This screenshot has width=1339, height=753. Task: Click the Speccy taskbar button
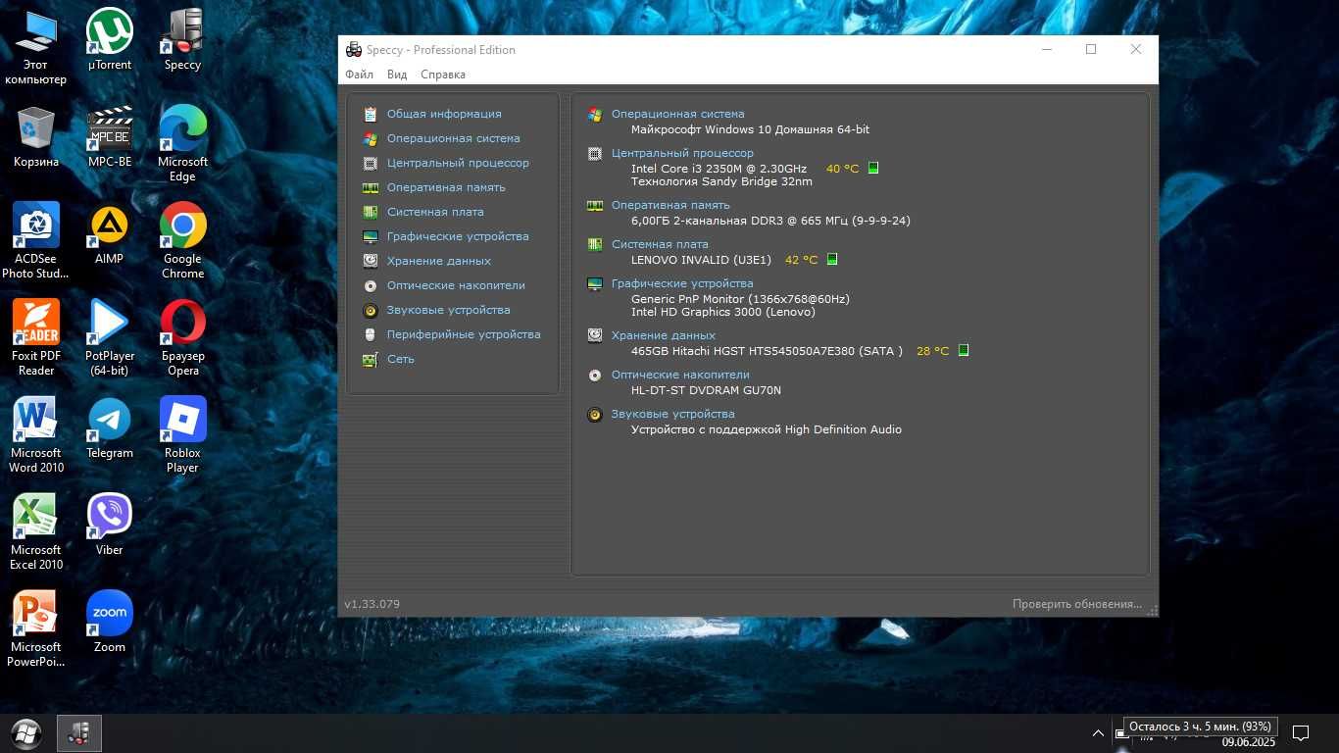click(x=78, y=732)
